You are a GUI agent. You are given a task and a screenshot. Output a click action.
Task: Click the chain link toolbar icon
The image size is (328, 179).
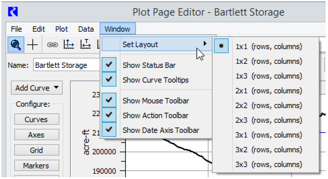tap(53, 45)
